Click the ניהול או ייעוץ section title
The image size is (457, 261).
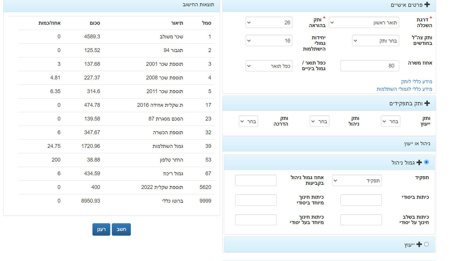417,144
